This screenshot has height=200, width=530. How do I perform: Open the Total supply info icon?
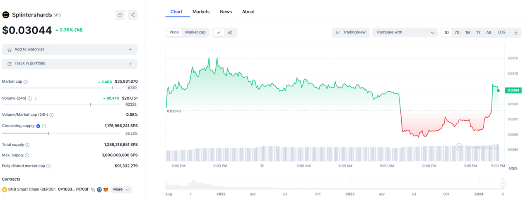[x=27, y=145]
